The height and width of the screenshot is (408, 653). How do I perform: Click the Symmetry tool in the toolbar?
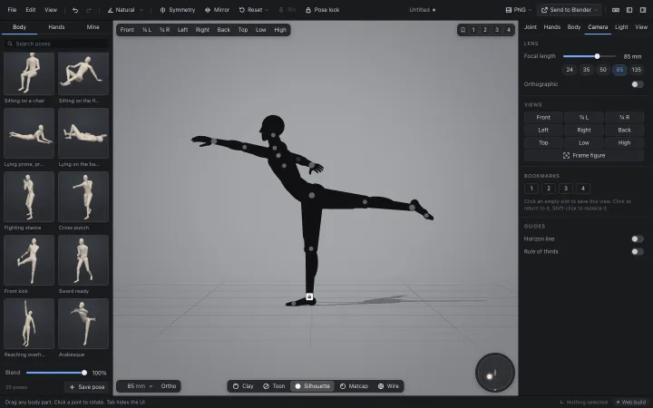[178, 10]
